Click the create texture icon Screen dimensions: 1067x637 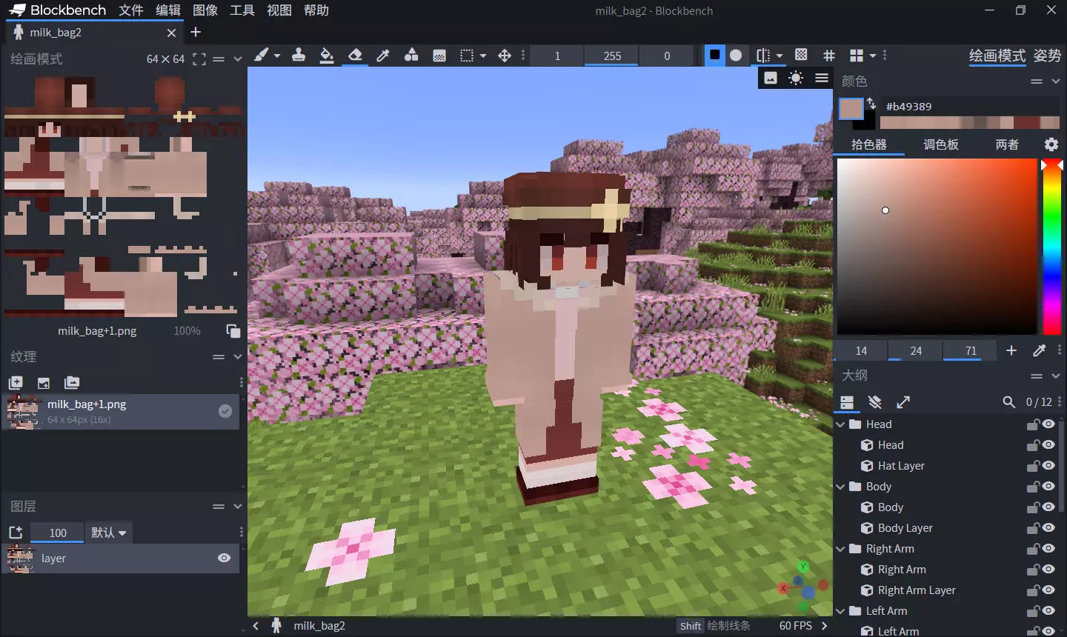point(16,383)
